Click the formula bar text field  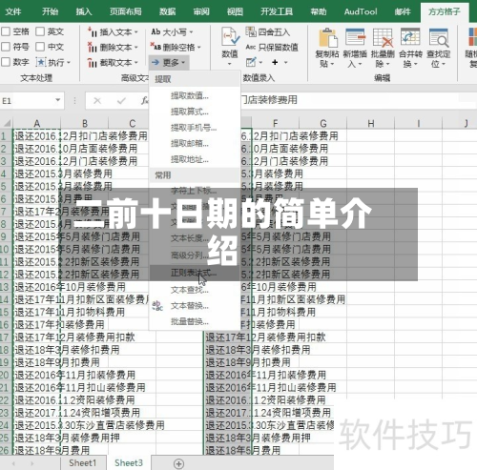[358, 100]
